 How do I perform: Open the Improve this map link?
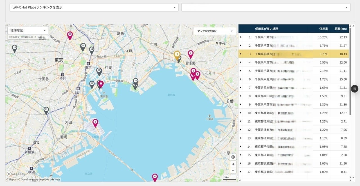49,180
